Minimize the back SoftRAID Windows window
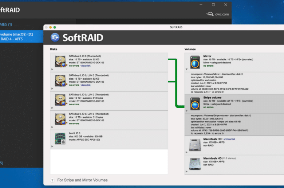The width and height of the screenshot is (284, 188). click(201, 5)
